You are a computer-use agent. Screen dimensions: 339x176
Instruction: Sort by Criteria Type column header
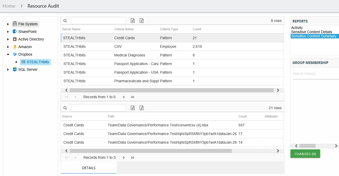pyautogui.click(x=169, y=29)
